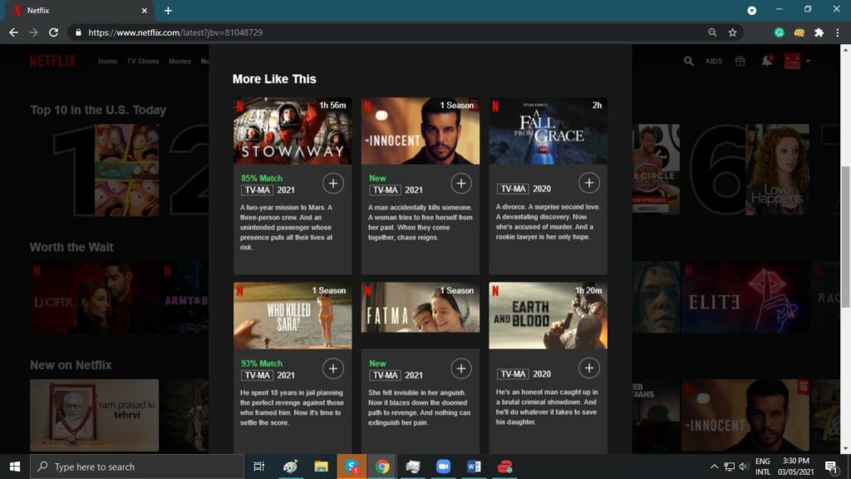This screenshot has height=479, width=851.
Task: Open Netflix search magnifier icon
Action: 688,61
